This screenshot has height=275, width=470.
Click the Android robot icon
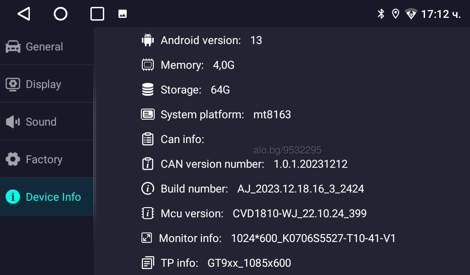148,40
